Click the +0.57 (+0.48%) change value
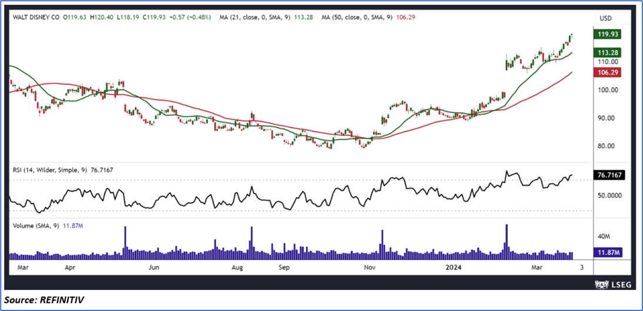The width and height of the screenshot is (643, 311). [x=190, y=18]
